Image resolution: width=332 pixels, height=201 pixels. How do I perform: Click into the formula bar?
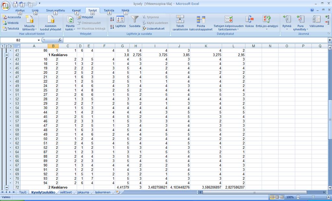pyautogui.click(x=195, y=40)
